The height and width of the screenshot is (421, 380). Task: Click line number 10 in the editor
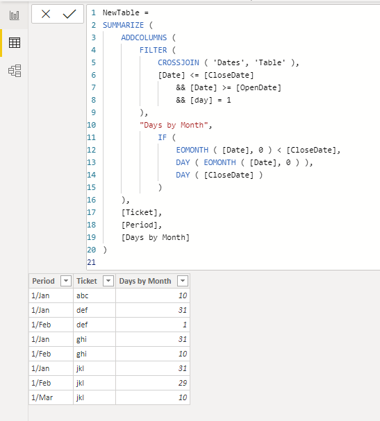point(91,125)
